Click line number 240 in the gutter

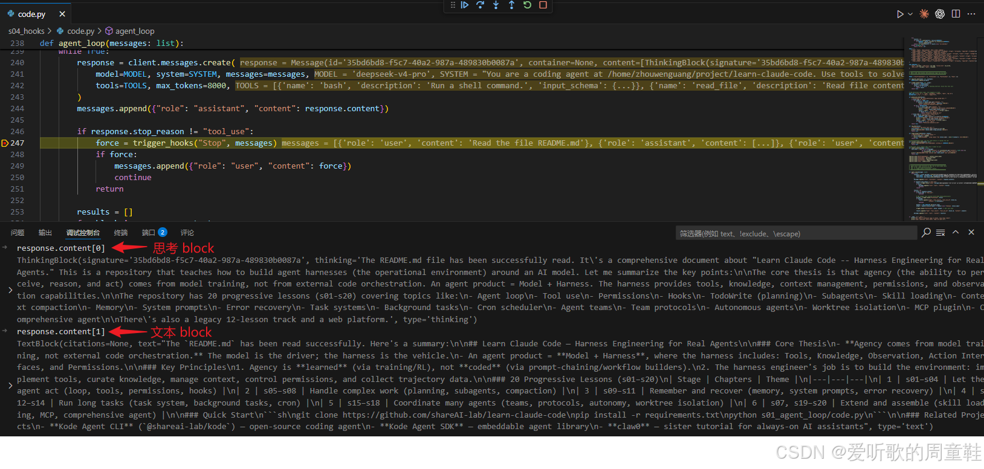point(18,63)
